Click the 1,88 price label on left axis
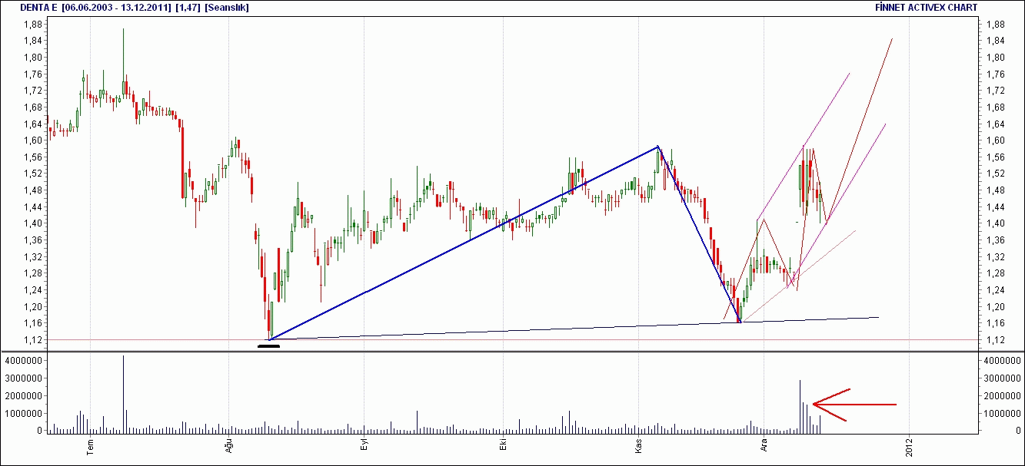The image size is (1025, 466). coord(32,25)
